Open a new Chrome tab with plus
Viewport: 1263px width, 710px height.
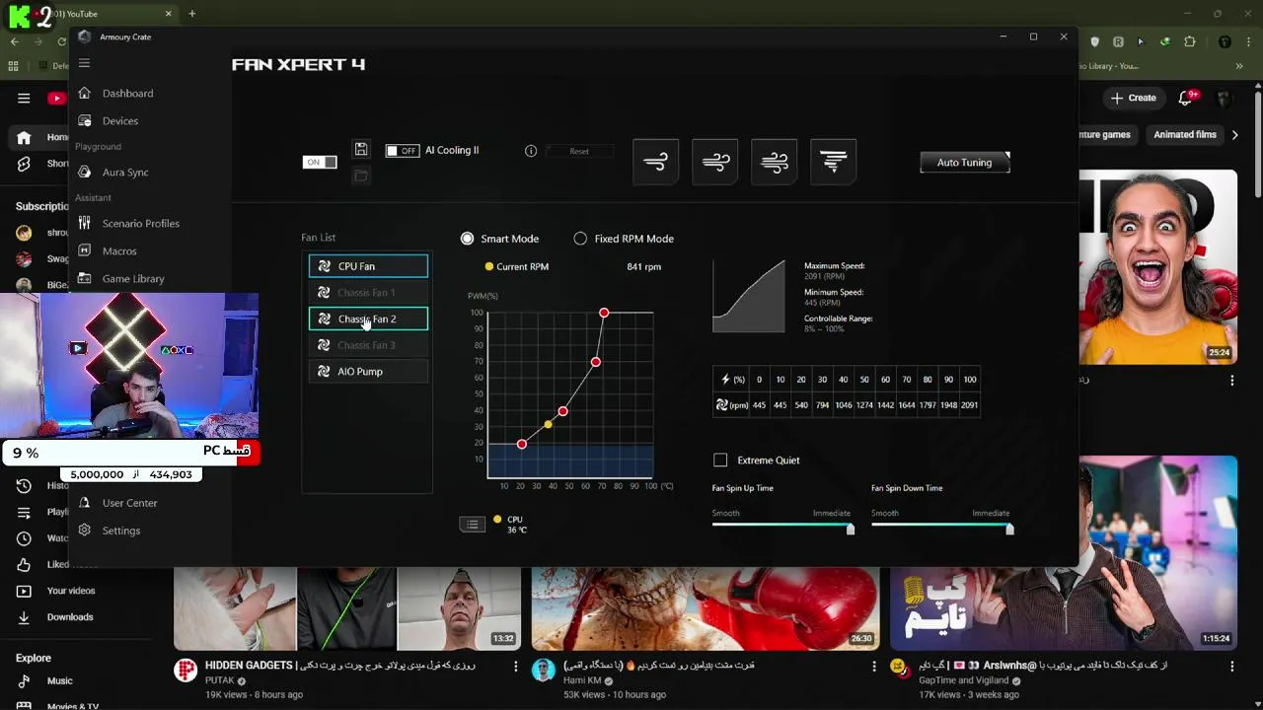click(192, 14)
